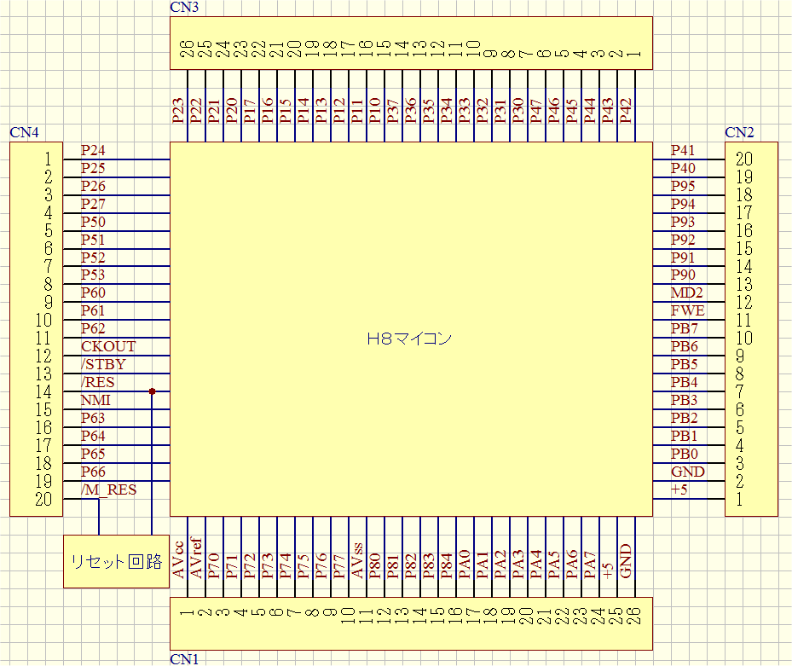Select the P41 net label
792x666 pixels.
tap(683, 150)
